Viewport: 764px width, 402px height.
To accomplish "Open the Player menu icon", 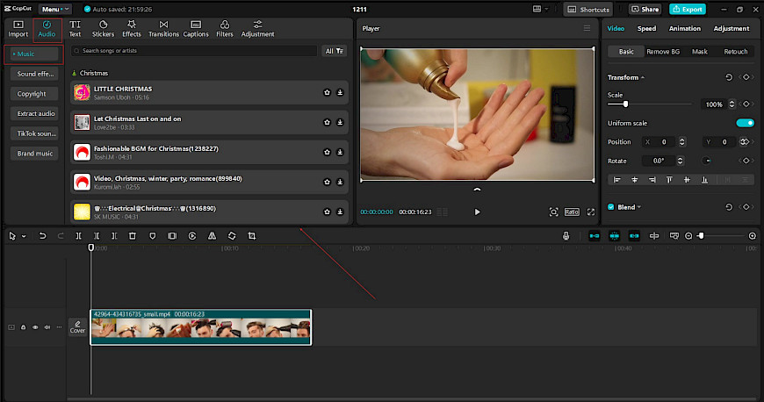I will tap(587, 28).
